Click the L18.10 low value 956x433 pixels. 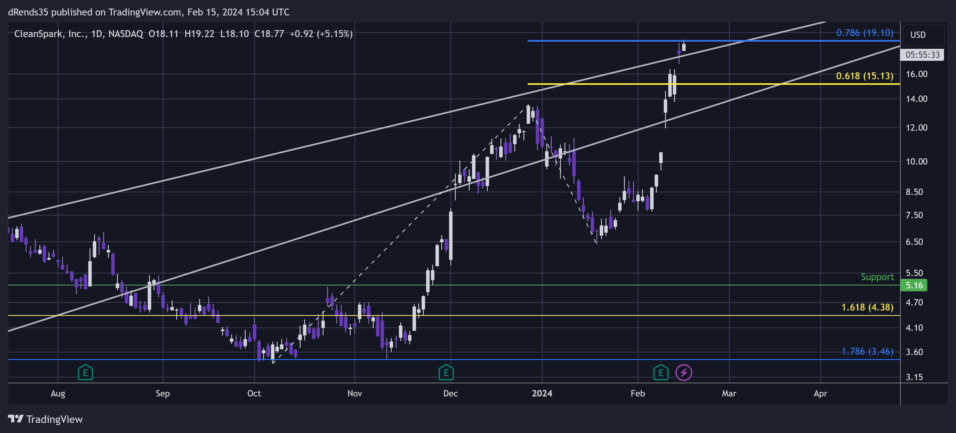coord(235,34)
